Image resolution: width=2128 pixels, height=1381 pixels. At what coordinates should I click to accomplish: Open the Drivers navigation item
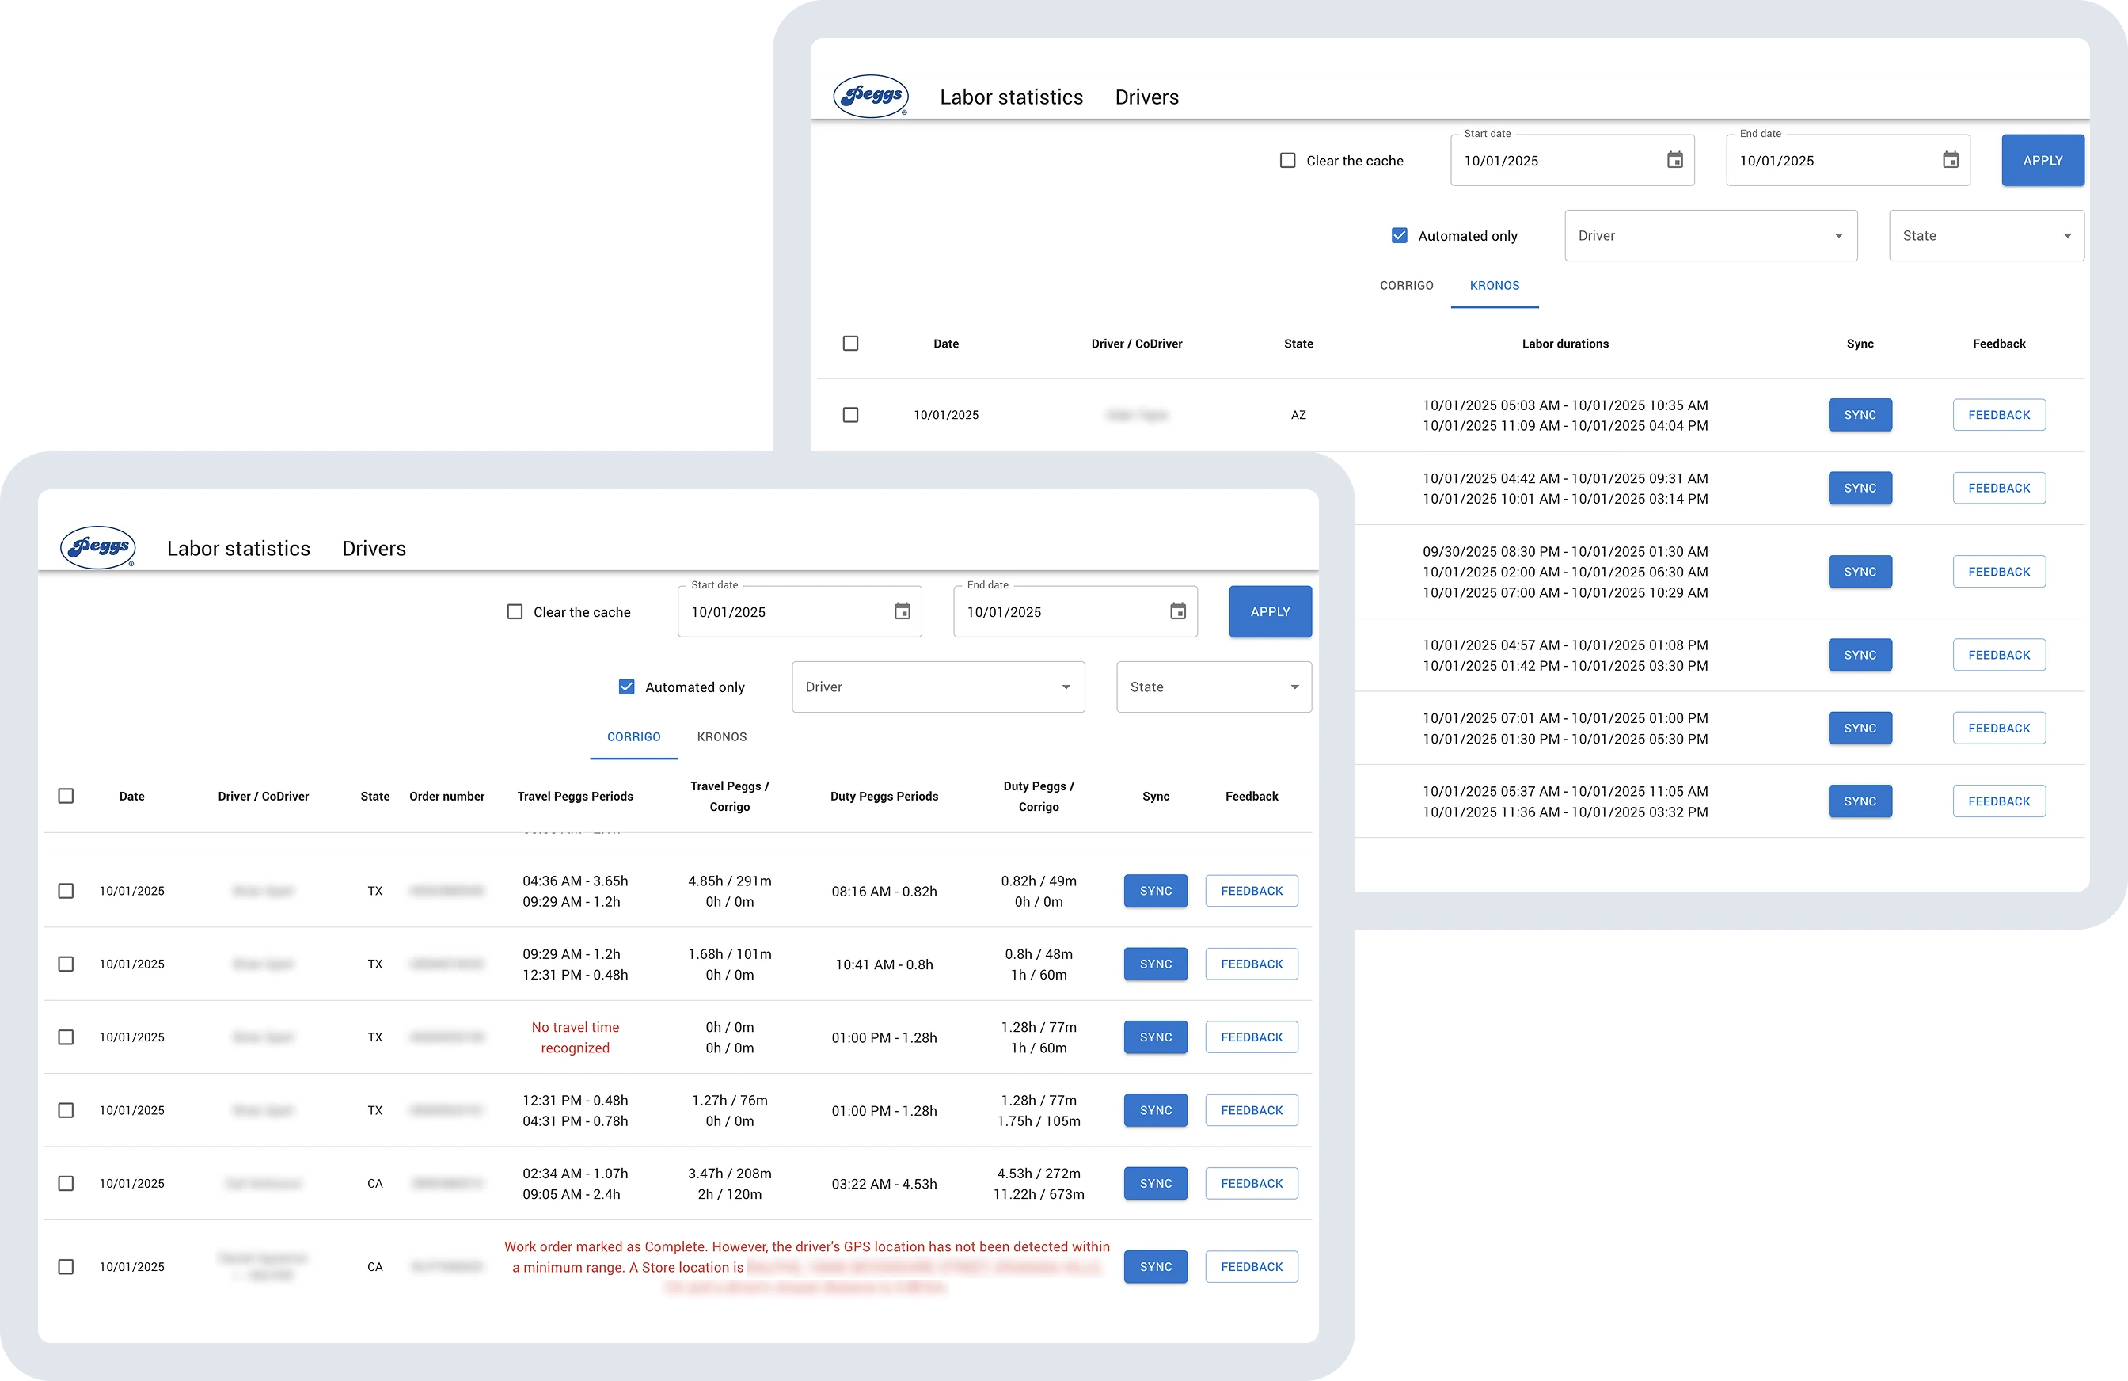click(x=374, y=547)
